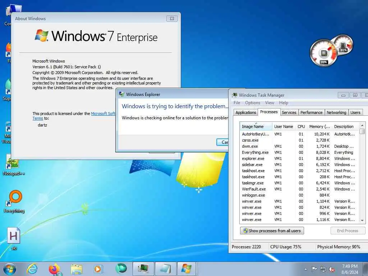This screenshot has height=276, width=368.
Task: Sort processes by Memory column
Action: [x=319, y=126]
